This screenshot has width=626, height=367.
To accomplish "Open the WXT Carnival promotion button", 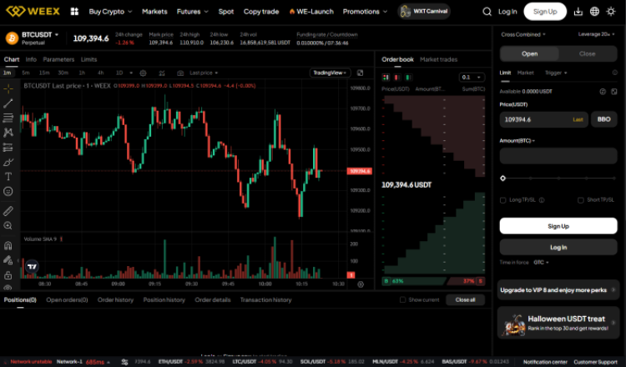I will tap(424, 11).
